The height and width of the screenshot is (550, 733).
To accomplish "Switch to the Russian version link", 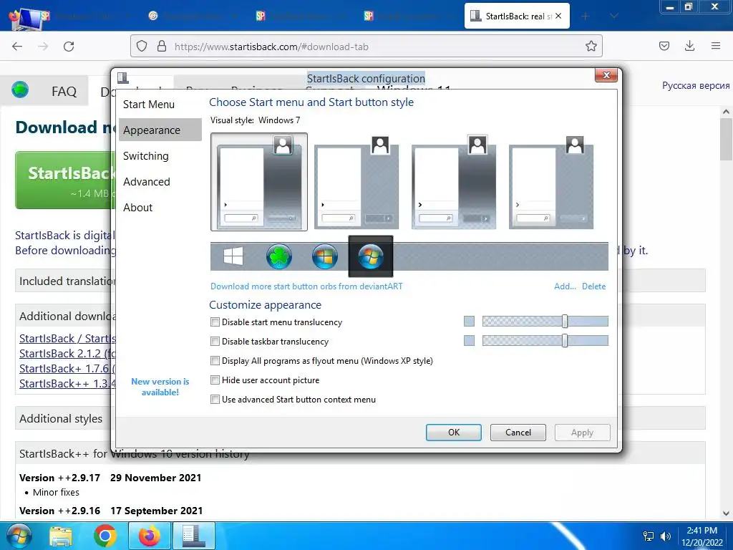I will [696, 86].
